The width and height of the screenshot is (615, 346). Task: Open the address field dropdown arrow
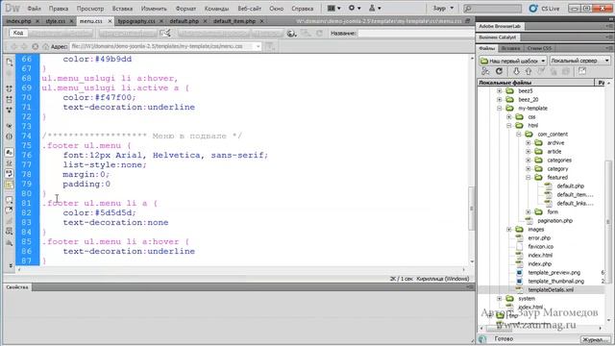coord(258,46)
